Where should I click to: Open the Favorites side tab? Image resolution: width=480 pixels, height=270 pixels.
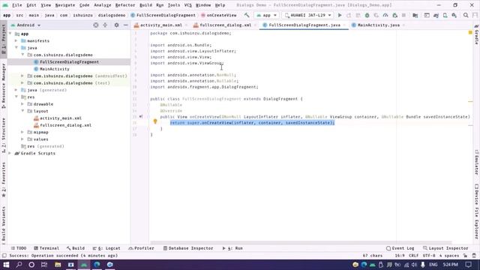(x=4, y=180)
